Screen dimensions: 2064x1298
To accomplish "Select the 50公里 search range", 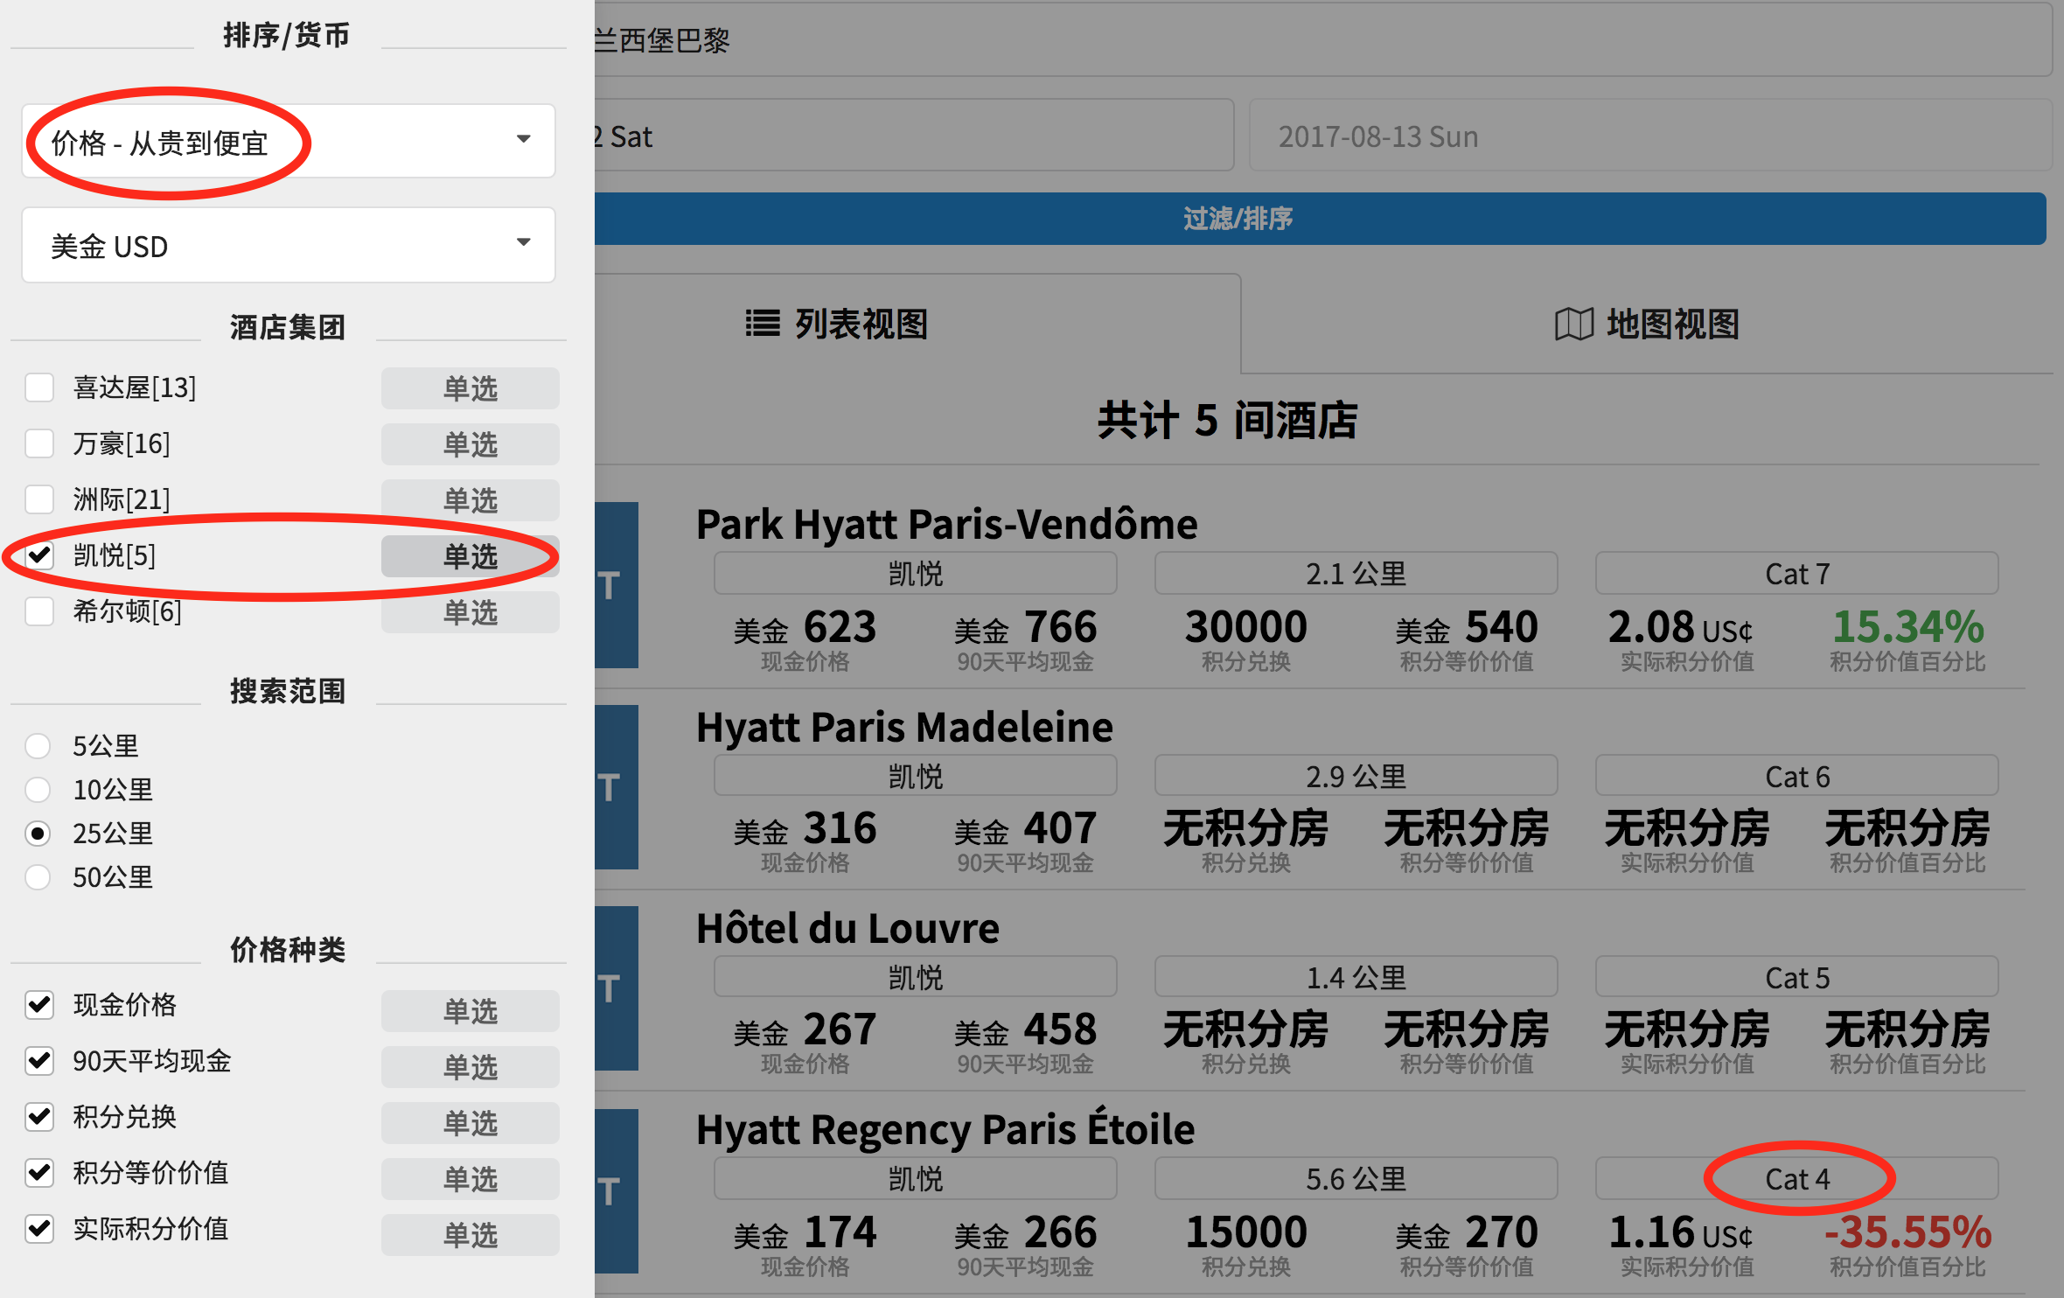I will (x=38, y=877).
